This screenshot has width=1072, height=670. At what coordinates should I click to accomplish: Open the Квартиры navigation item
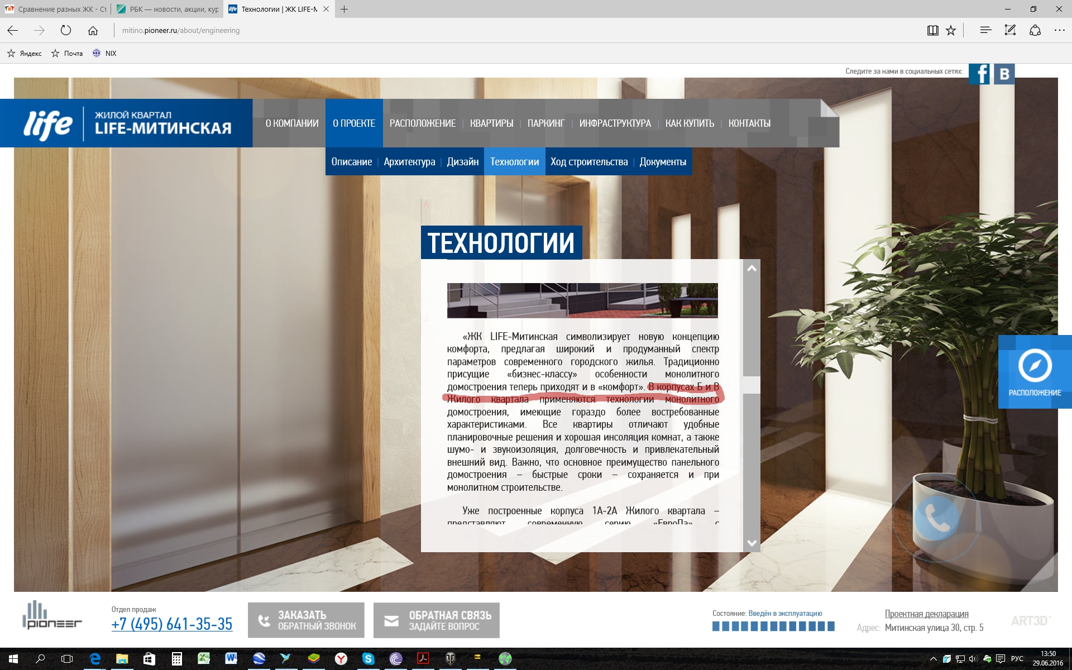click(491, 123)
